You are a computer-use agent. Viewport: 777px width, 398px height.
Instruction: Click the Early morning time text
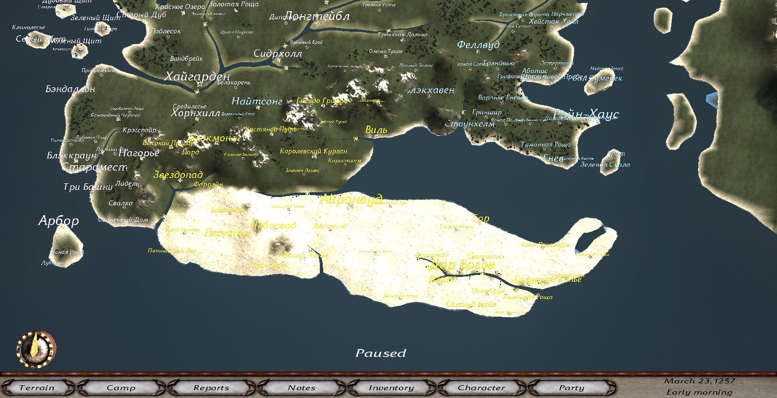coord(699,392)
